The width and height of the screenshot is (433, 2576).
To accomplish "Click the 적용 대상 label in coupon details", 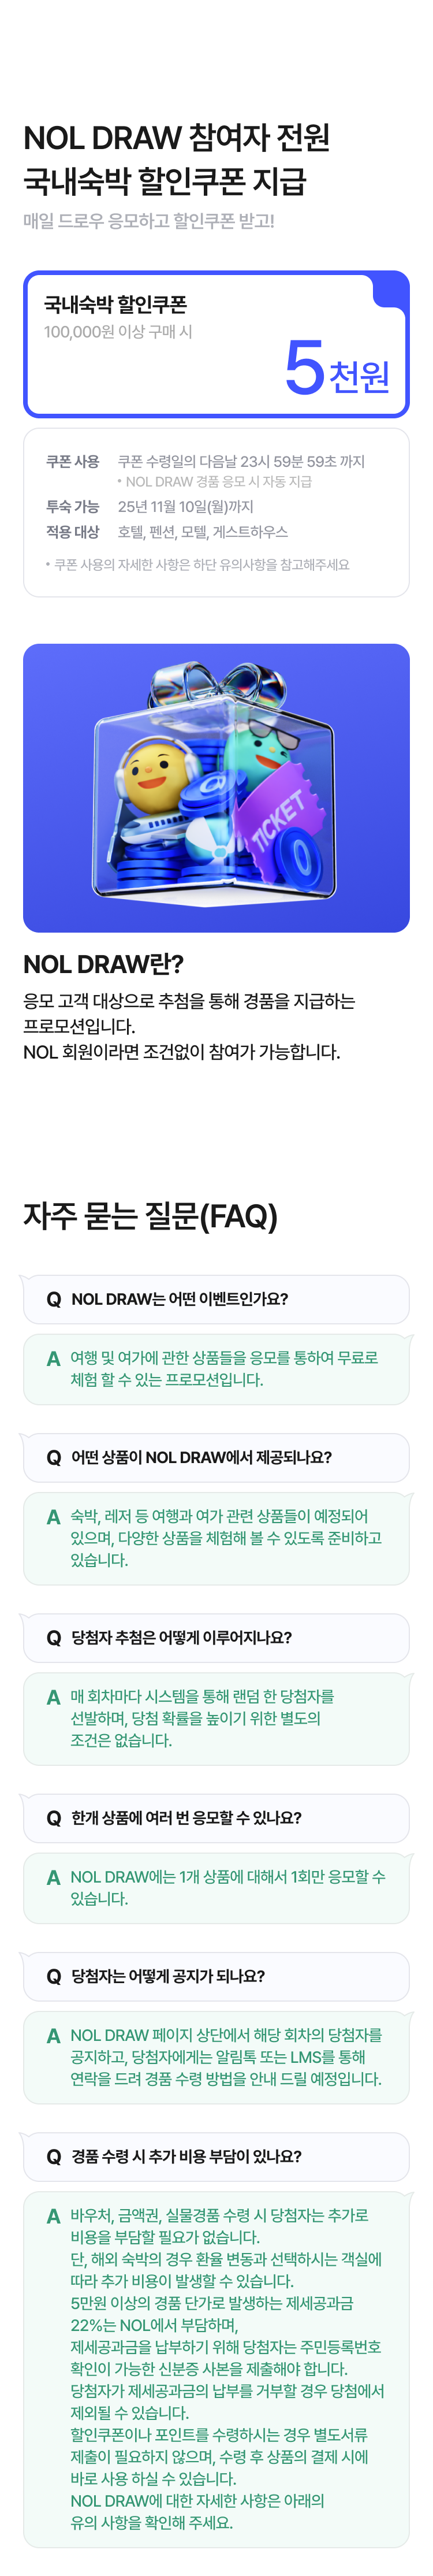I will point(72,532).
